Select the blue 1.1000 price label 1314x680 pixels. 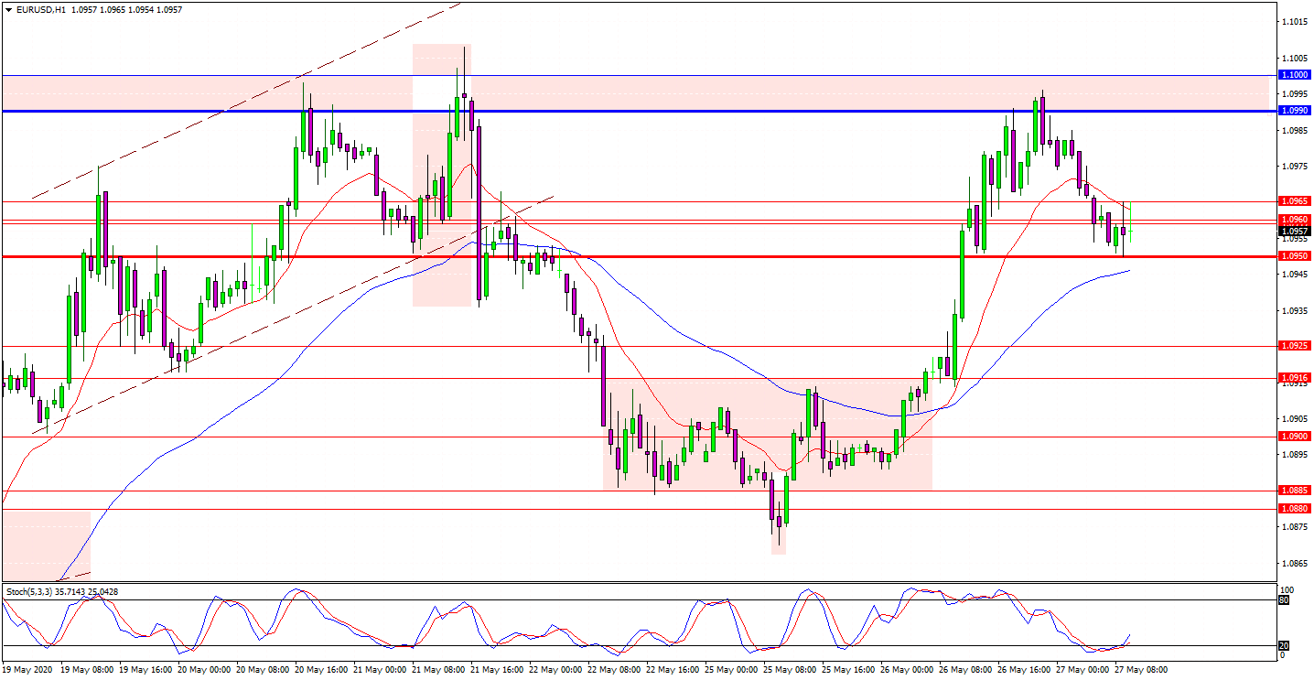(x=1295, y=75)
